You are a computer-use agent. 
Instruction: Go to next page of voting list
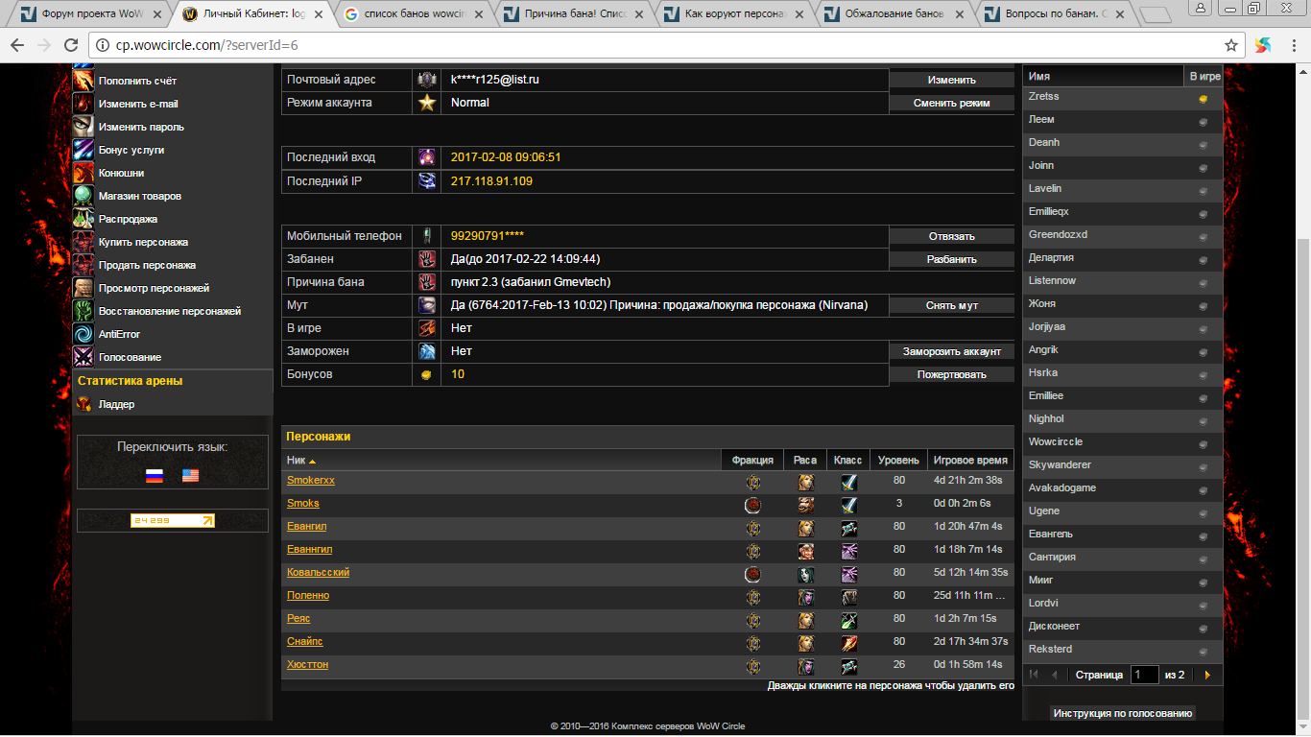pos(1206,675)
